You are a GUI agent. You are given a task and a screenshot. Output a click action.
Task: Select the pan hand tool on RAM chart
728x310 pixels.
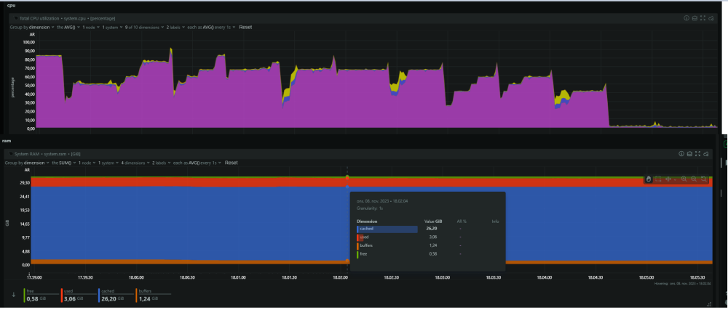pos(649,179)
